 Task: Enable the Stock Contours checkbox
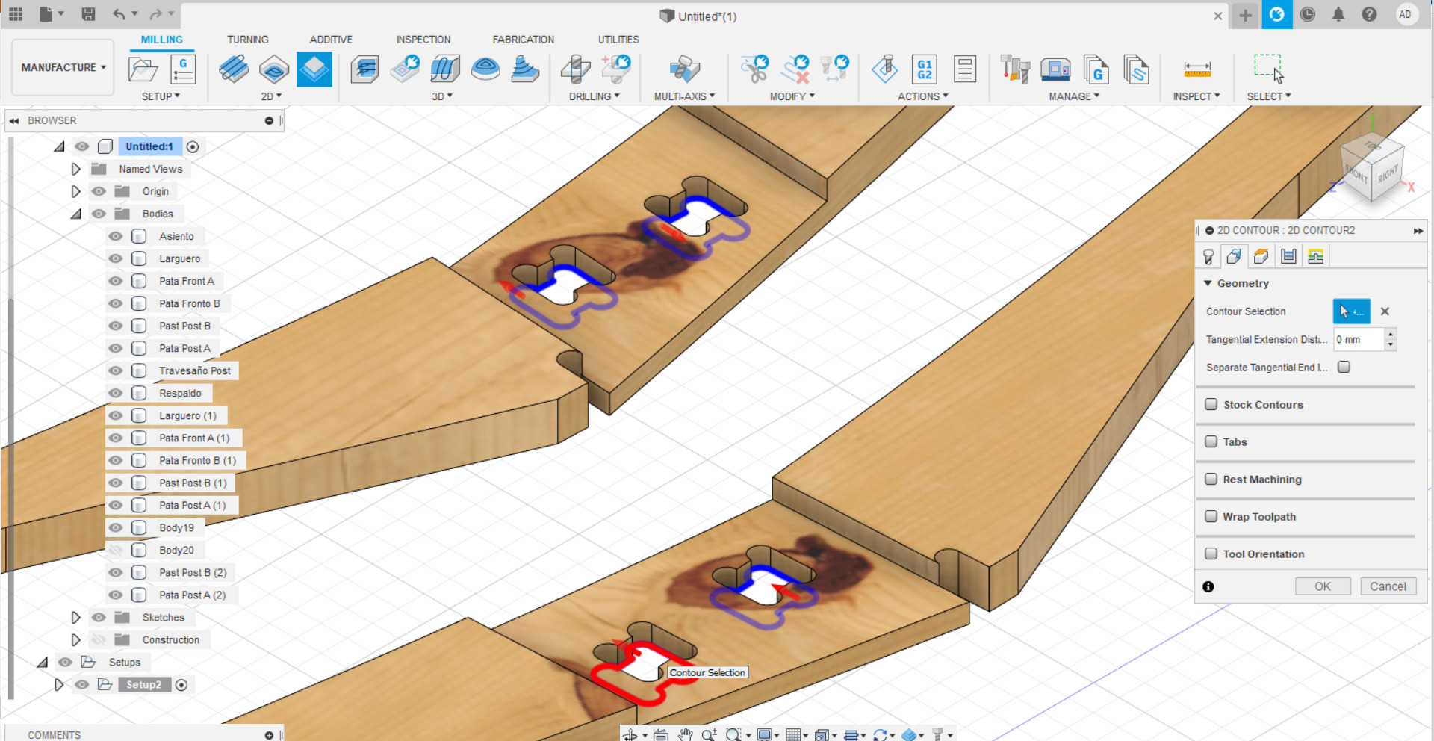[x=1211, y=404]
